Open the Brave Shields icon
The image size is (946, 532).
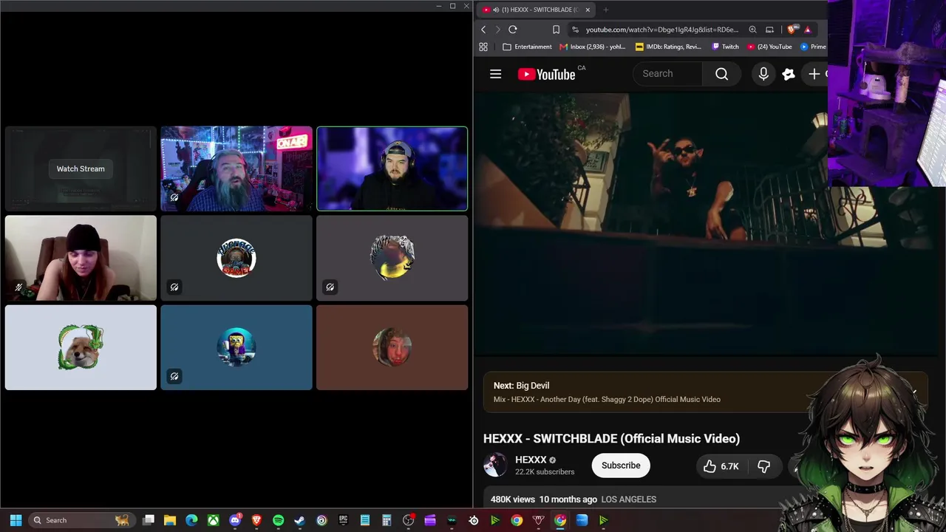(792, 30)
